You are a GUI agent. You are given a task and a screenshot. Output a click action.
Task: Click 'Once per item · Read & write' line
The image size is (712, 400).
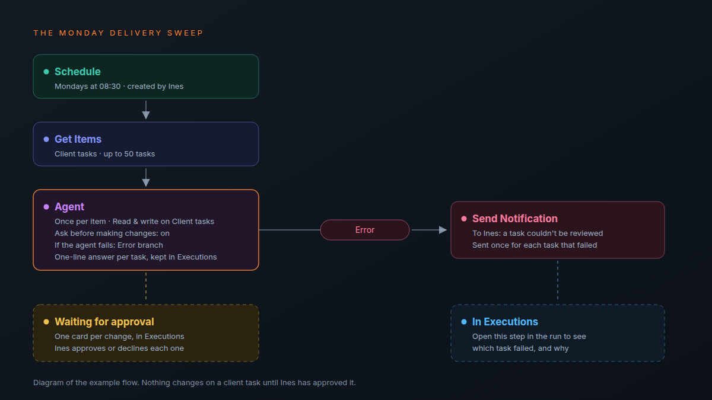(x=134, y=222)
